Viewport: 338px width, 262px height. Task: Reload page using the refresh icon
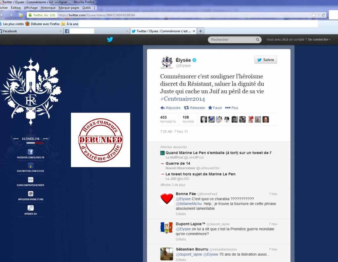[x=323, y=15]
